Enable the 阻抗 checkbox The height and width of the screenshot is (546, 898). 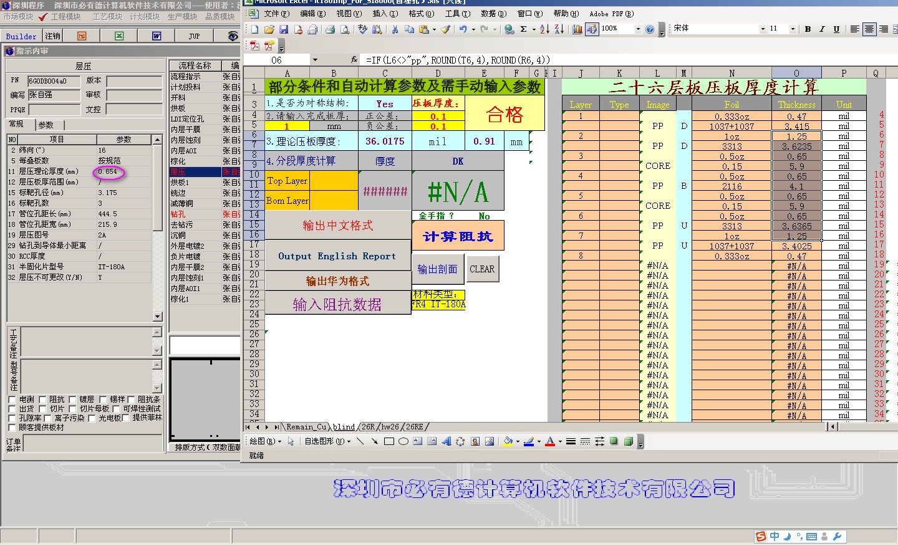[42, 400]
